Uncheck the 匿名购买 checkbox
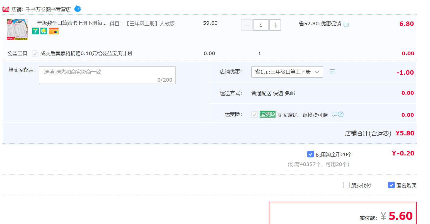430x224 pixels. point(391,185)
